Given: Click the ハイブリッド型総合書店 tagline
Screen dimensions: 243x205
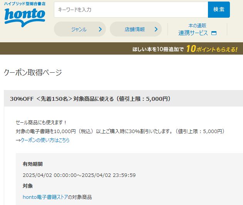Looking at the screenshot, I should pos(25,4).
